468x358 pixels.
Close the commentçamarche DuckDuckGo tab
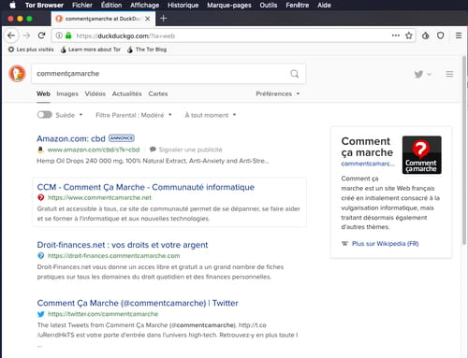click(x=148, y=19)
